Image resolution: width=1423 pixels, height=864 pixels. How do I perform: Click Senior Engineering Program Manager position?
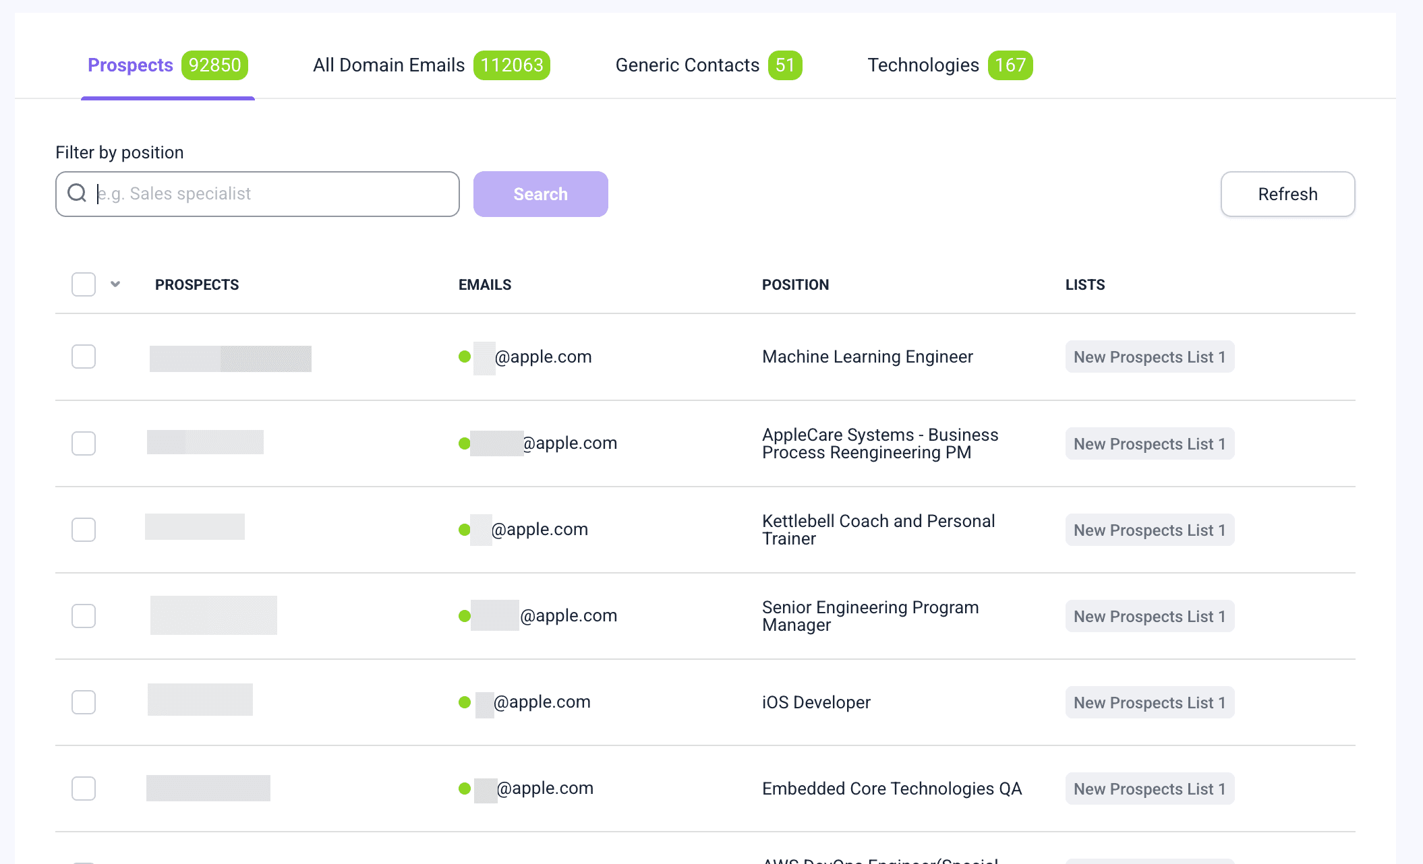[871, 616]
